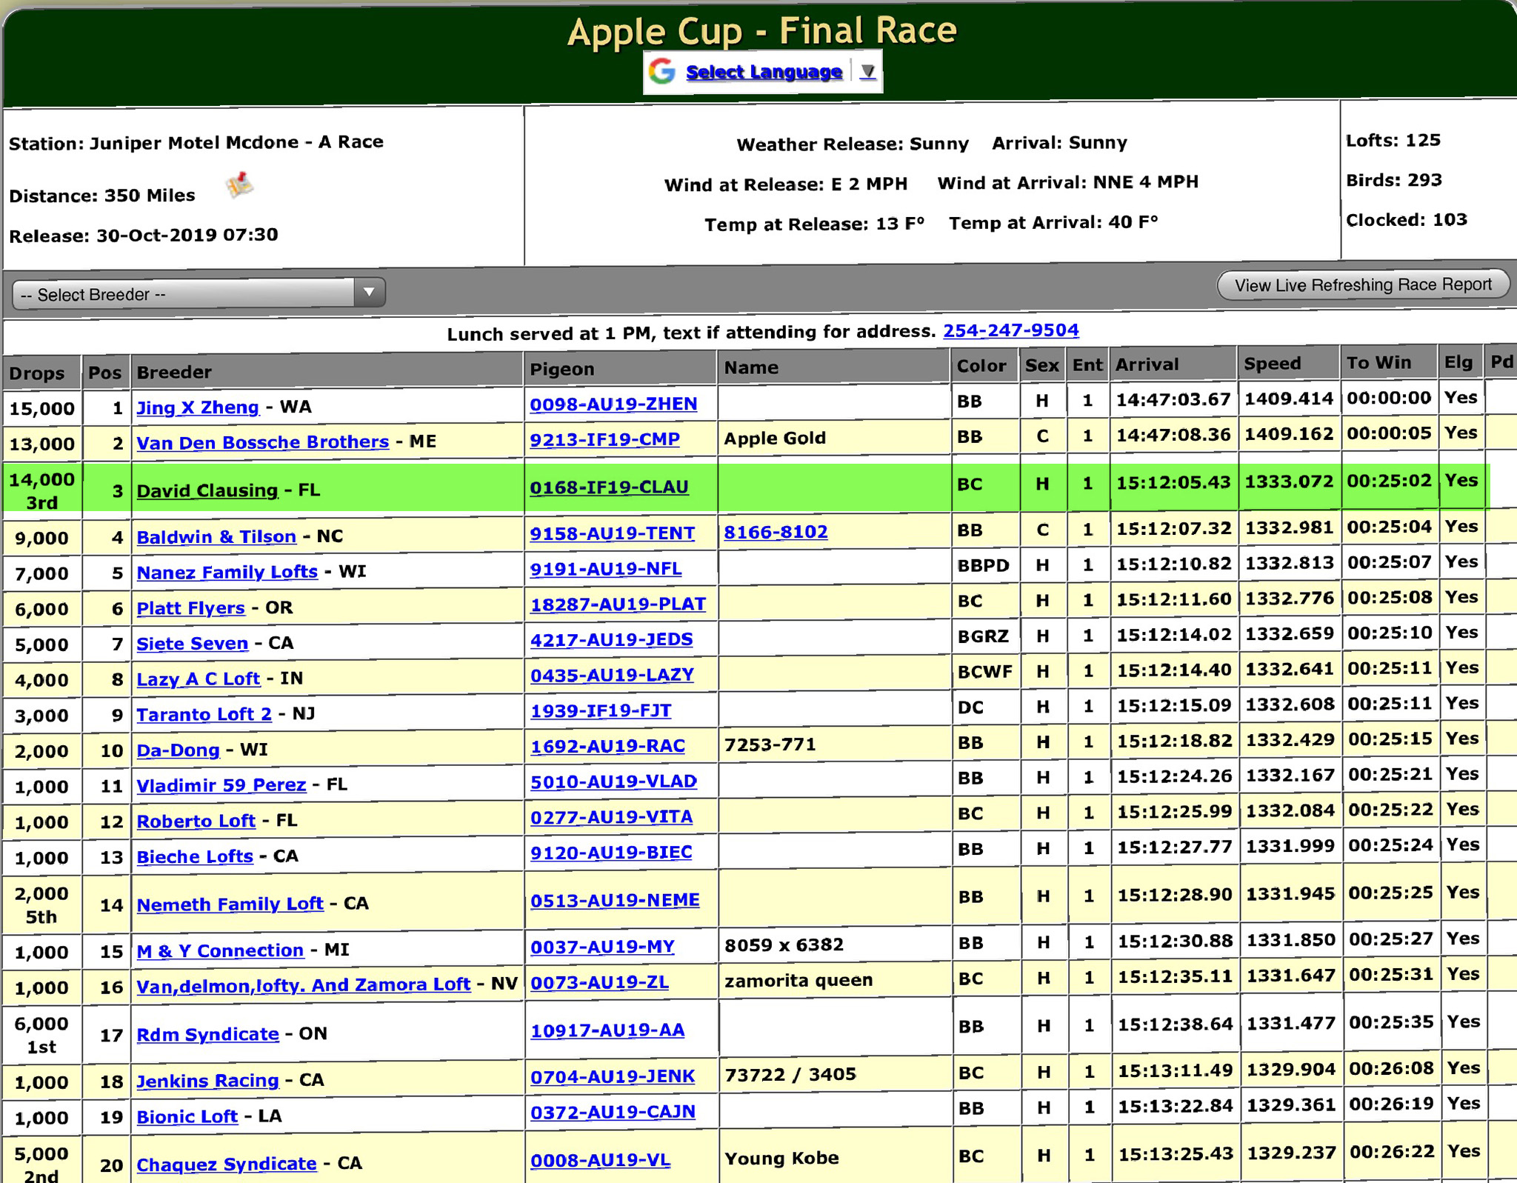Click the Arrival column header
Viewport: 1517px width, 1183px height.
point(1147,364)
